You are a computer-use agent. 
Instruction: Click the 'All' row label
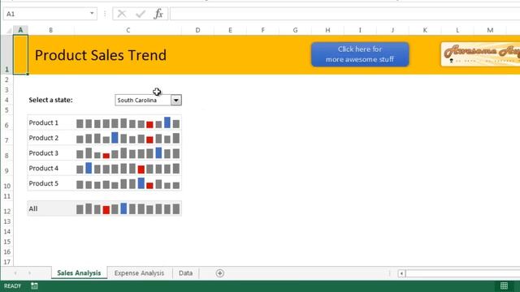coord(33,209)
